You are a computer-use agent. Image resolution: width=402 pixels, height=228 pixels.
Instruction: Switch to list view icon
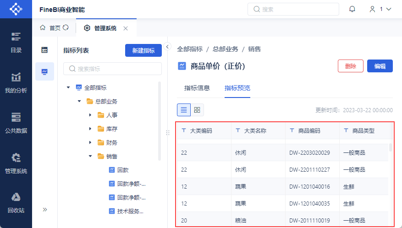coord(184,110)
